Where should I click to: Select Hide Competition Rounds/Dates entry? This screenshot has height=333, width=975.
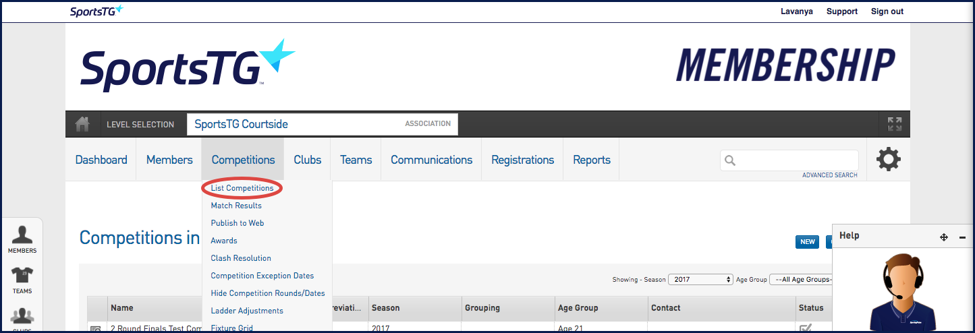[268, 293]
